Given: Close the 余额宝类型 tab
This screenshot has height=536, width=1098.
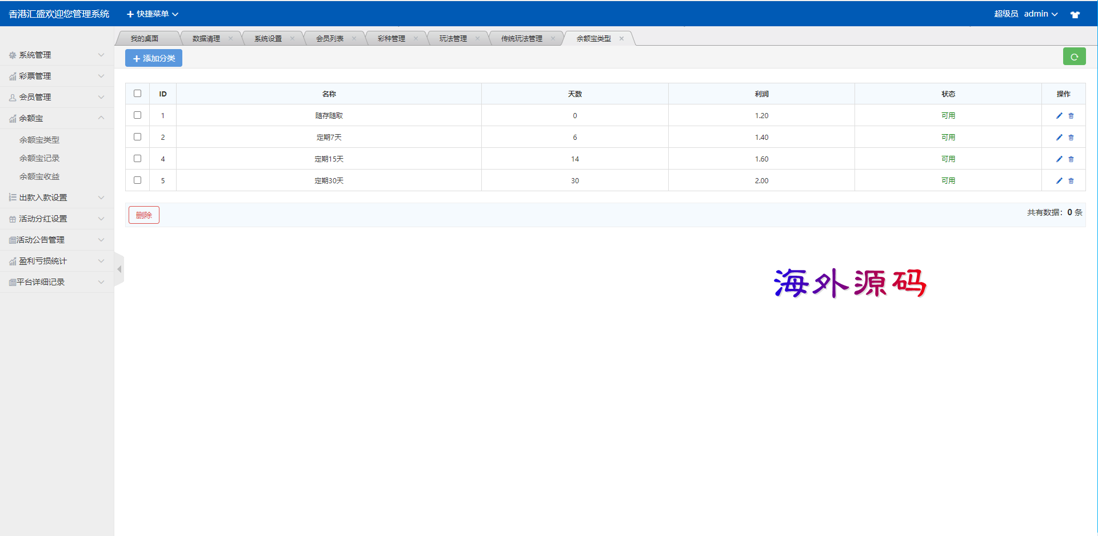Looking at the screenshot, I should coord(621,39).
